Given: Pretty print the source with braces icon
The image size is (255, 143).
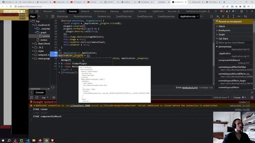Looking at the screenshot, I should pyautogui.click(x=53, y=87).
